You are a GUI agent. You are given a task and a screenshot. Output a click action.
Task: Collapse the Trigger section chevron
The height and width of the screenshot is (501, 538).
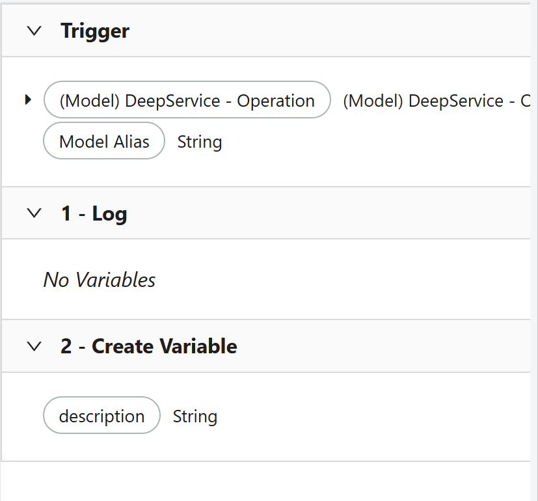[34, 31]
